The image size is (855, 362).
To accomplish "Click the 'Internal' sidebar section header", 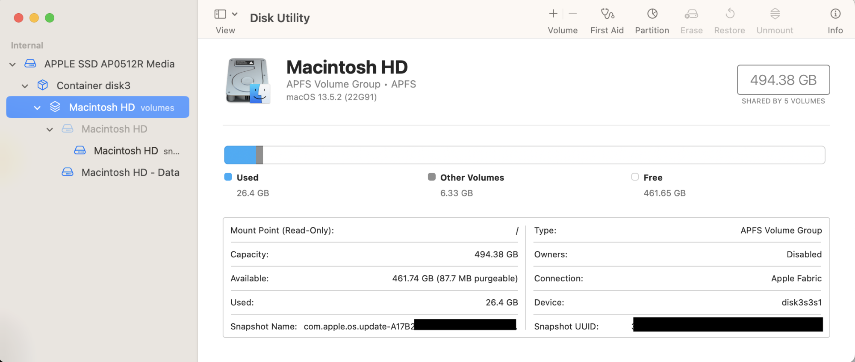I will (x=27, y=45).
